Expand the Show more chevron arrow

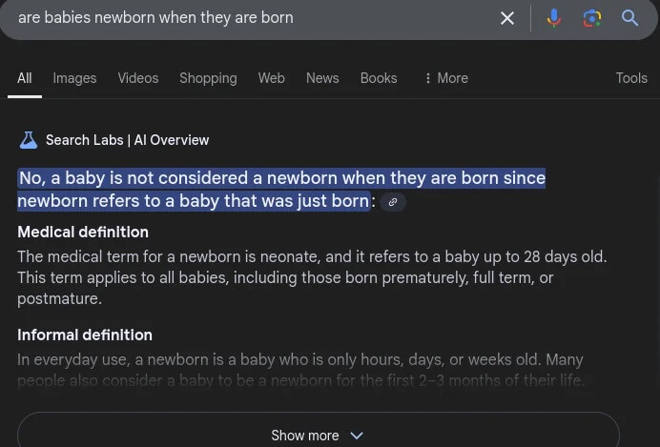357,436
